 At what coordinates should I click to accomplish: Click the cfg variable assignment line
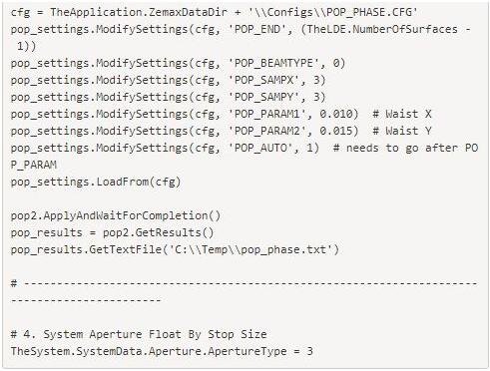point(214,12)
